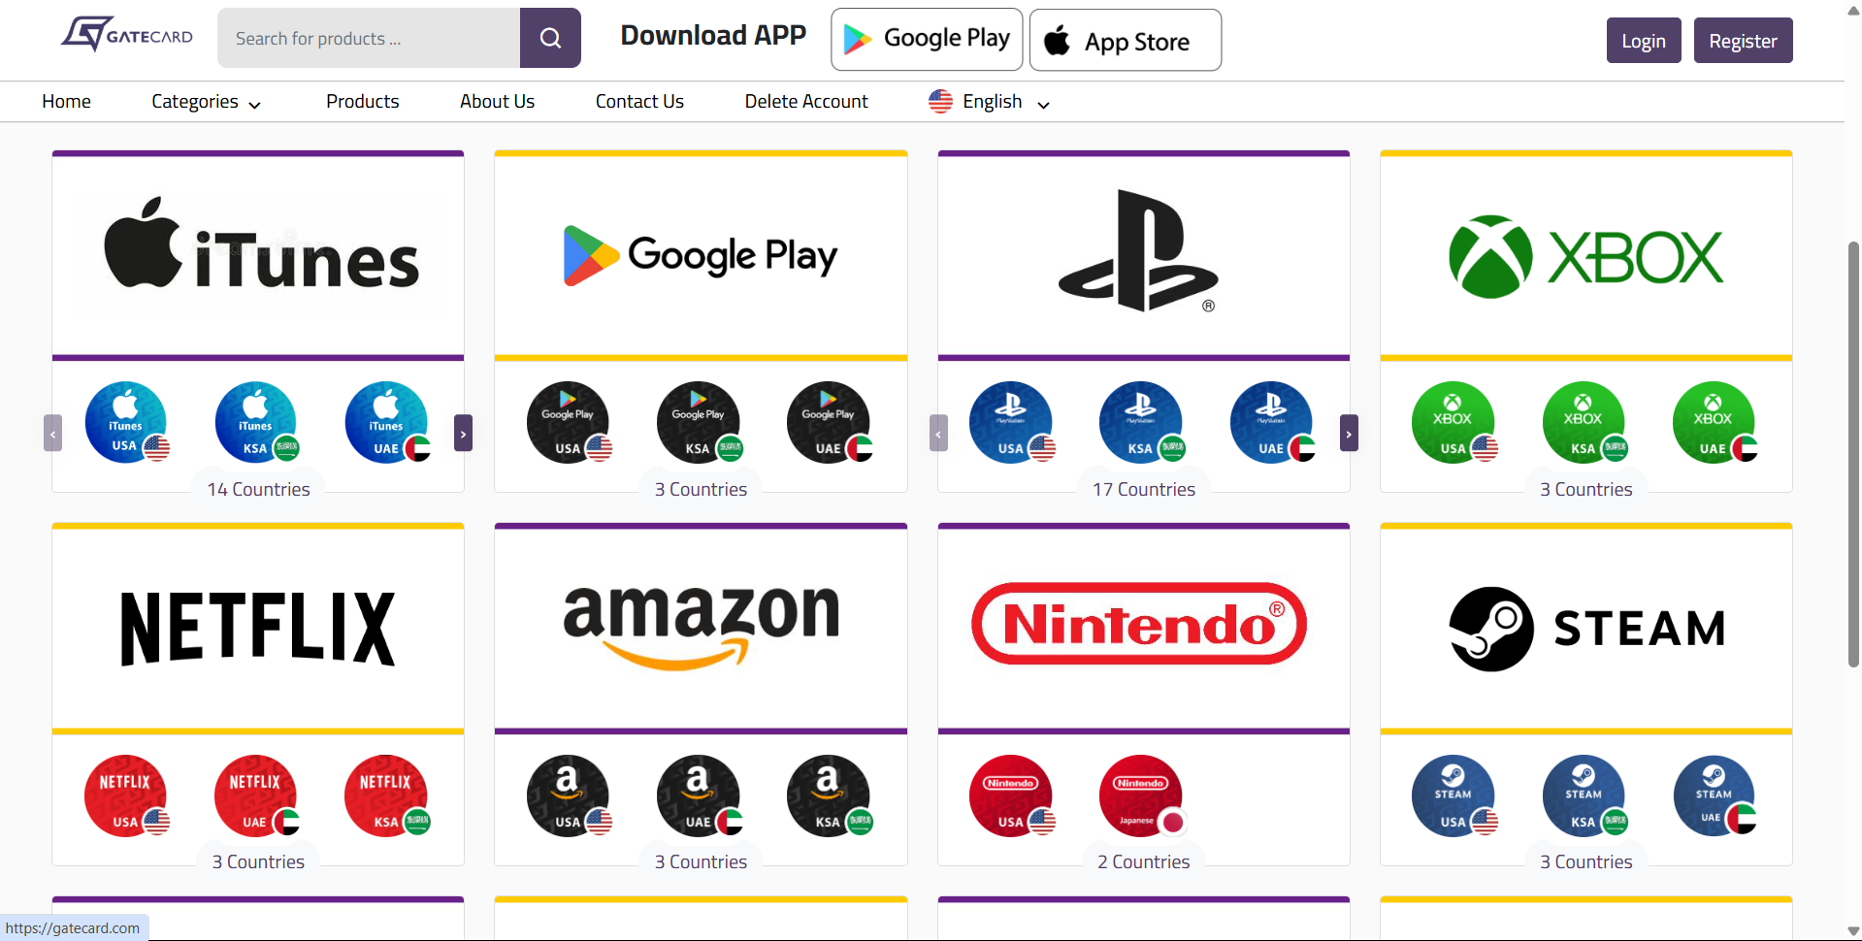Expand the Categories dropdown menu
The width and height of the screenshot is (1862, 941).
(x=206, y=102)
